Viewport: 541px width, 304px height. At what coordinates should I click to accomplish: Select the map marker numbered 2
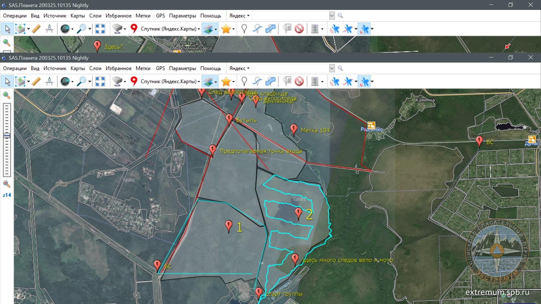click(x=298, y=213)
